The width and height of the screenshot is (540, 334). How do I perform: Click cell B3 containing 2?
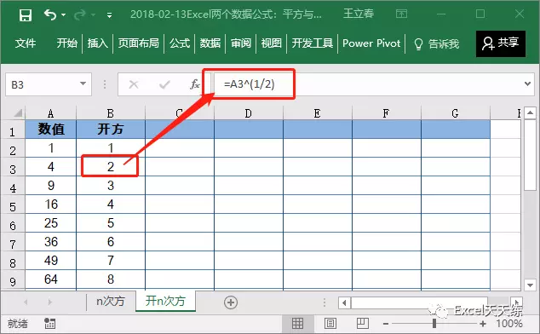click(111, 167)
